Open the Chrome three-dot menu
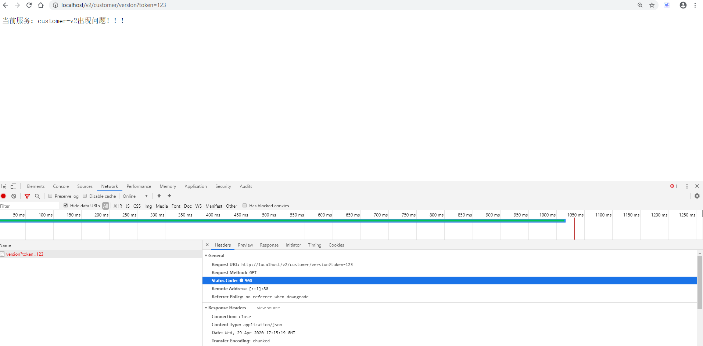 [x=695, y=5]
